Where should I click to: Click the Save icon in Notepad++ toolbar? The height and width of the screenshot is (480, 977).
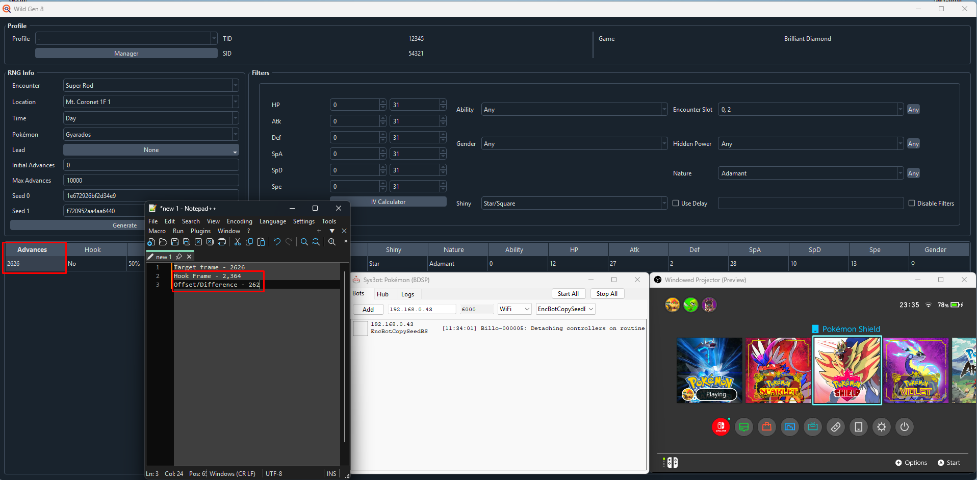tap(175, 242)
